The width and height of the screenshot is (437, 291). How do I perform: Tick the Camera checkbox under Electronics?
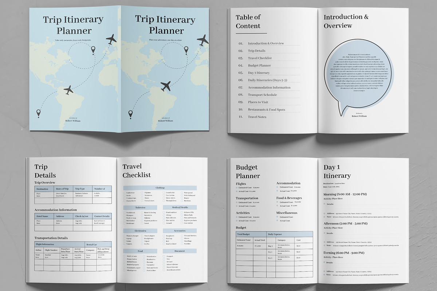(x=124, y=244)
